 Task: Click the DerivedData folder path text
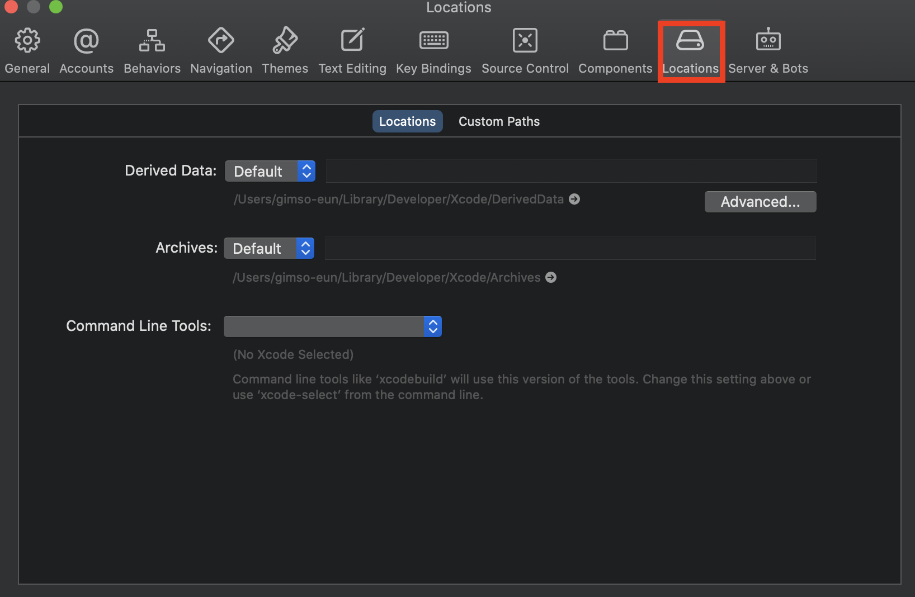[398, 199]
